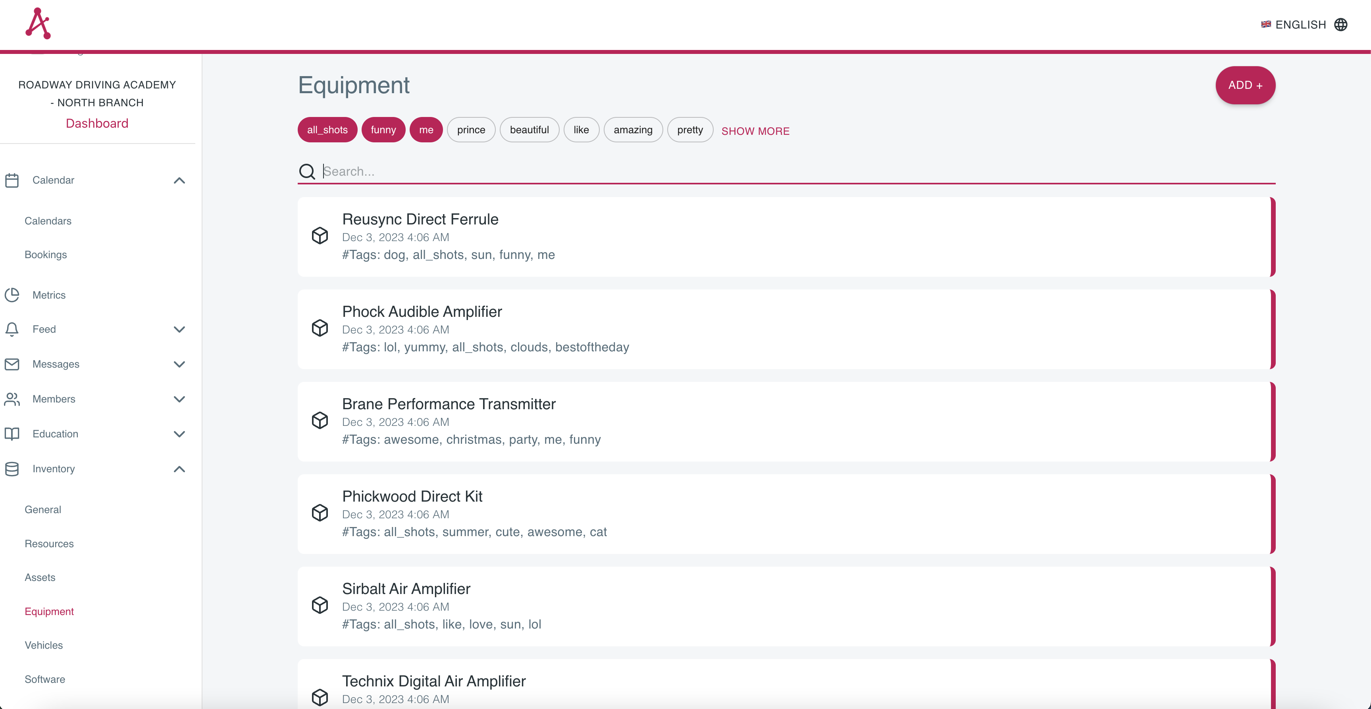Viewport: 1371px width, 709px height.
Task: Click the Calendar sidebar icon
Action: [x=12, y=180]
